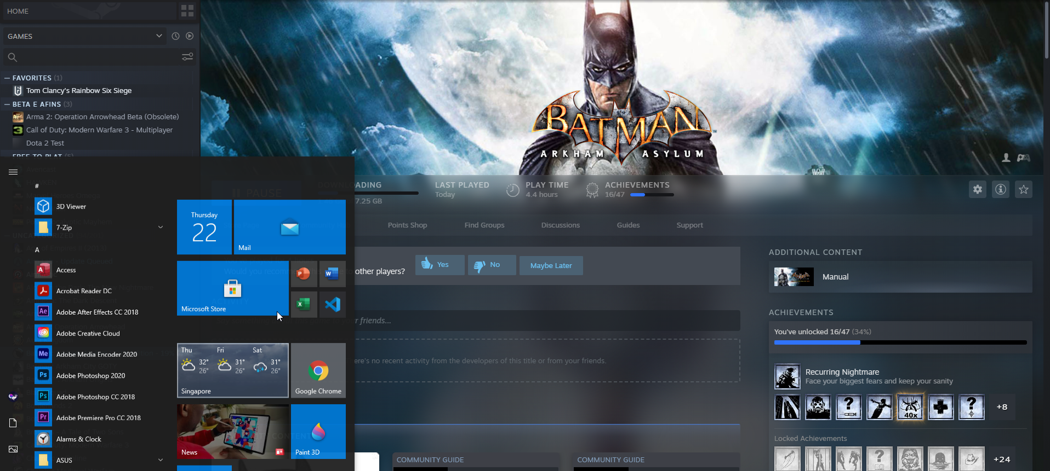Click the game settings gear icon
Image resolution: width=1050 pixels, height=471 pixels.
point(977,190)
